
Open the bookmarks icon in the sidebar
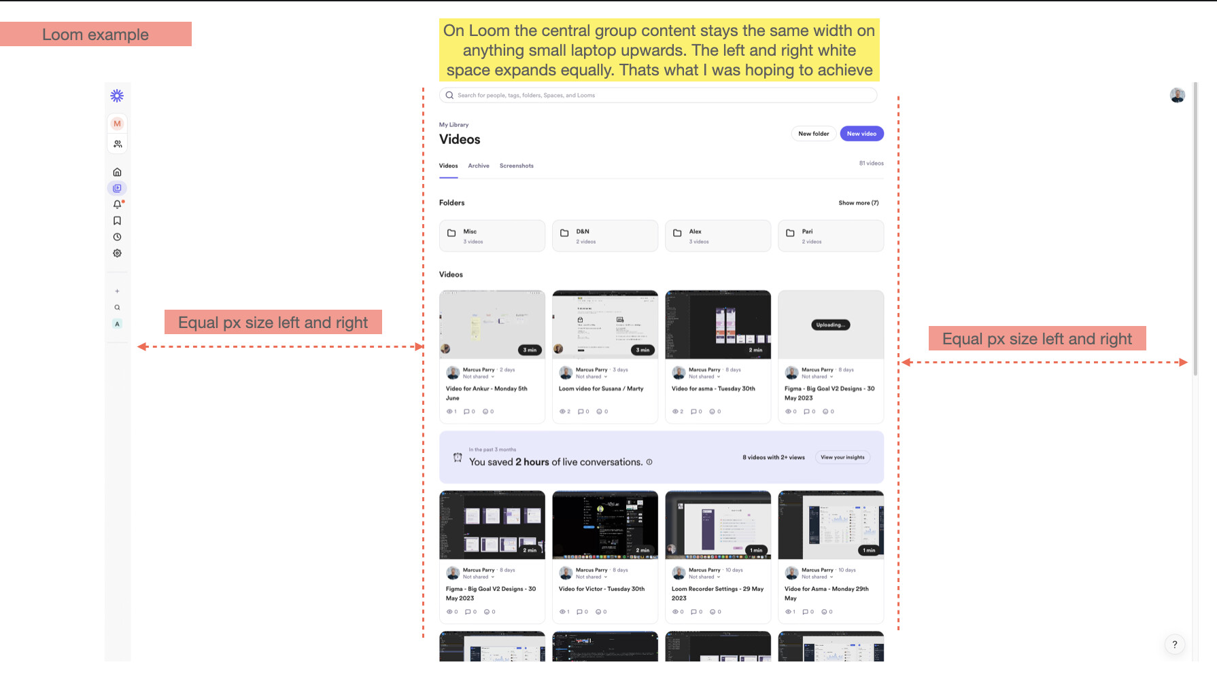pyautogui.click(x=117, y=220)
